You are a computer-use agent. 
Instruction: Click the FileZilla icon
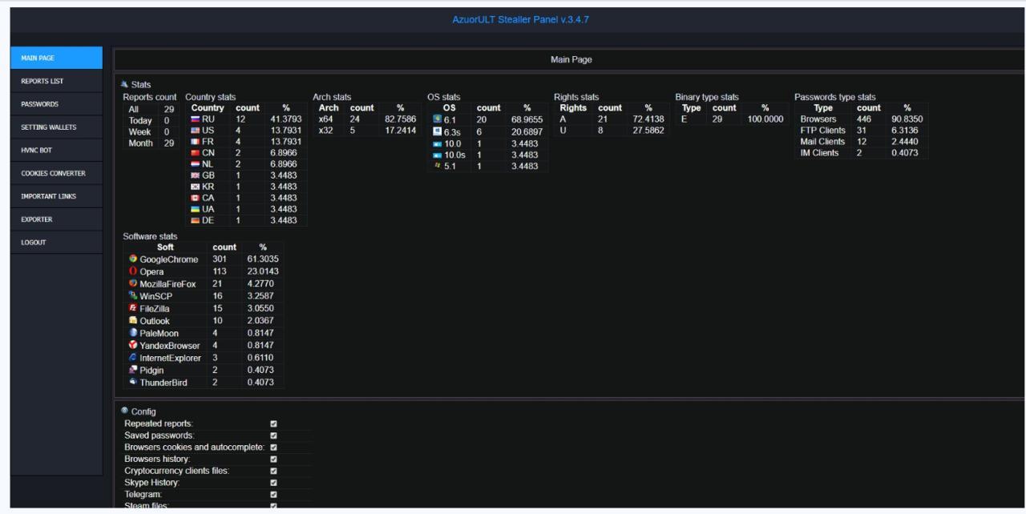(x=133, y=308)
